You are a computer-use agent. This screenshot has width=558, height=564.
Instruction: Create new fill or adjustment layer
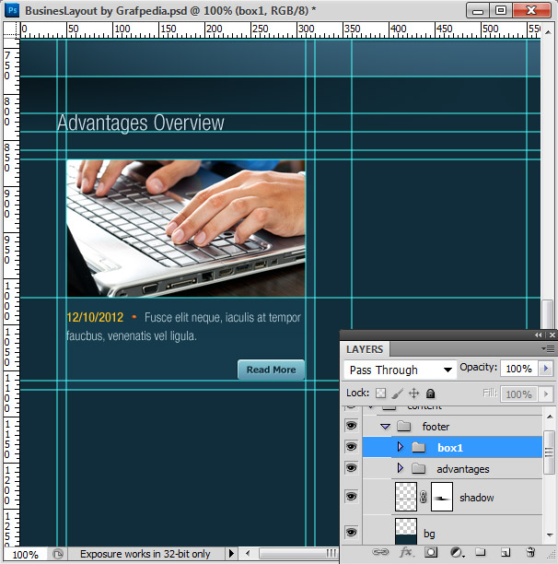click(457, 552)
